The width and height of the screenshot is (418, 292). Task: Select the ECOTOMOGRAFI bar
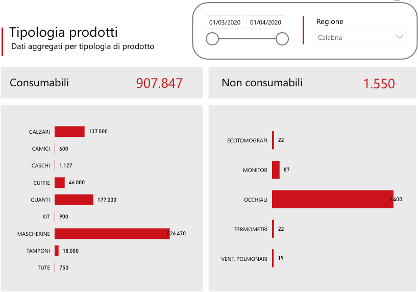273,140
